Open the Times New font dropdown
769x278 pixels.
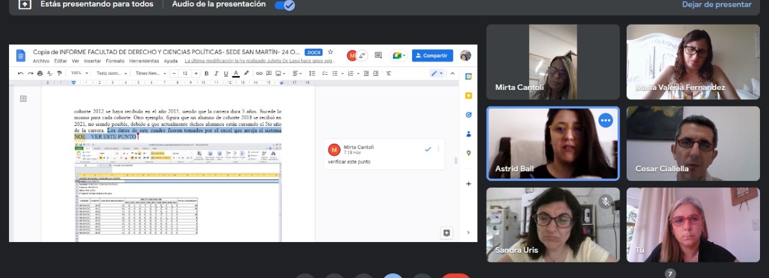(x=148, y=73)
